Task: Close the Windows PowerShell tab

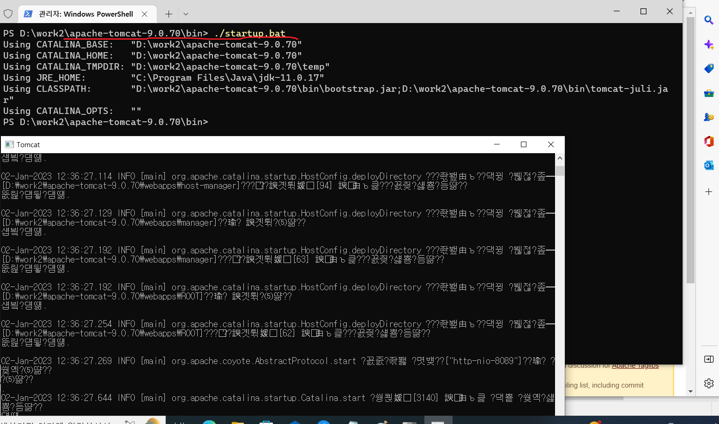Action: (x=145, y=14)
